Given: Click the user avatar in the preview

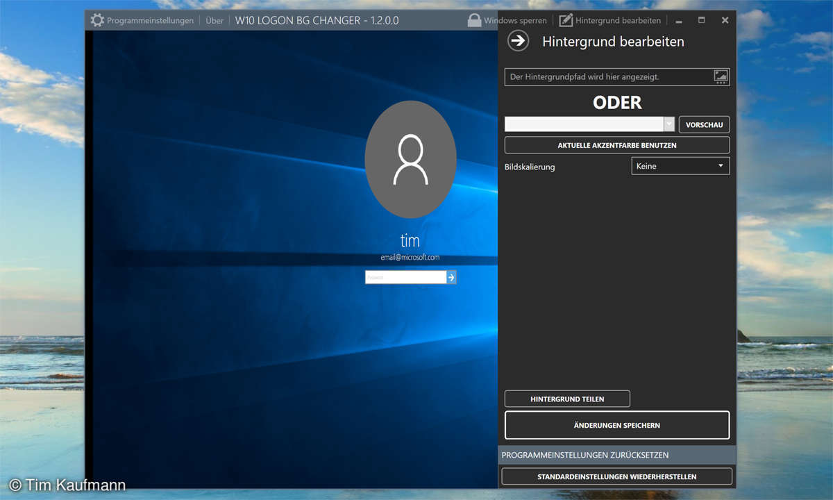Looking at the screenshot, I should point(410,159).
